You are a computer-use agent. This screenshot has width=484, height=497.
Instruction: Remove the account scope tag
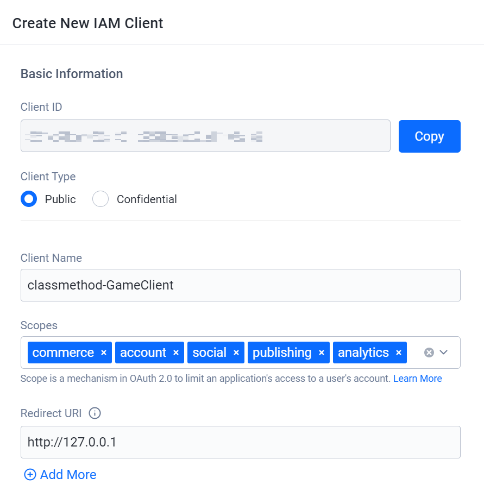(x=176, y=353)
